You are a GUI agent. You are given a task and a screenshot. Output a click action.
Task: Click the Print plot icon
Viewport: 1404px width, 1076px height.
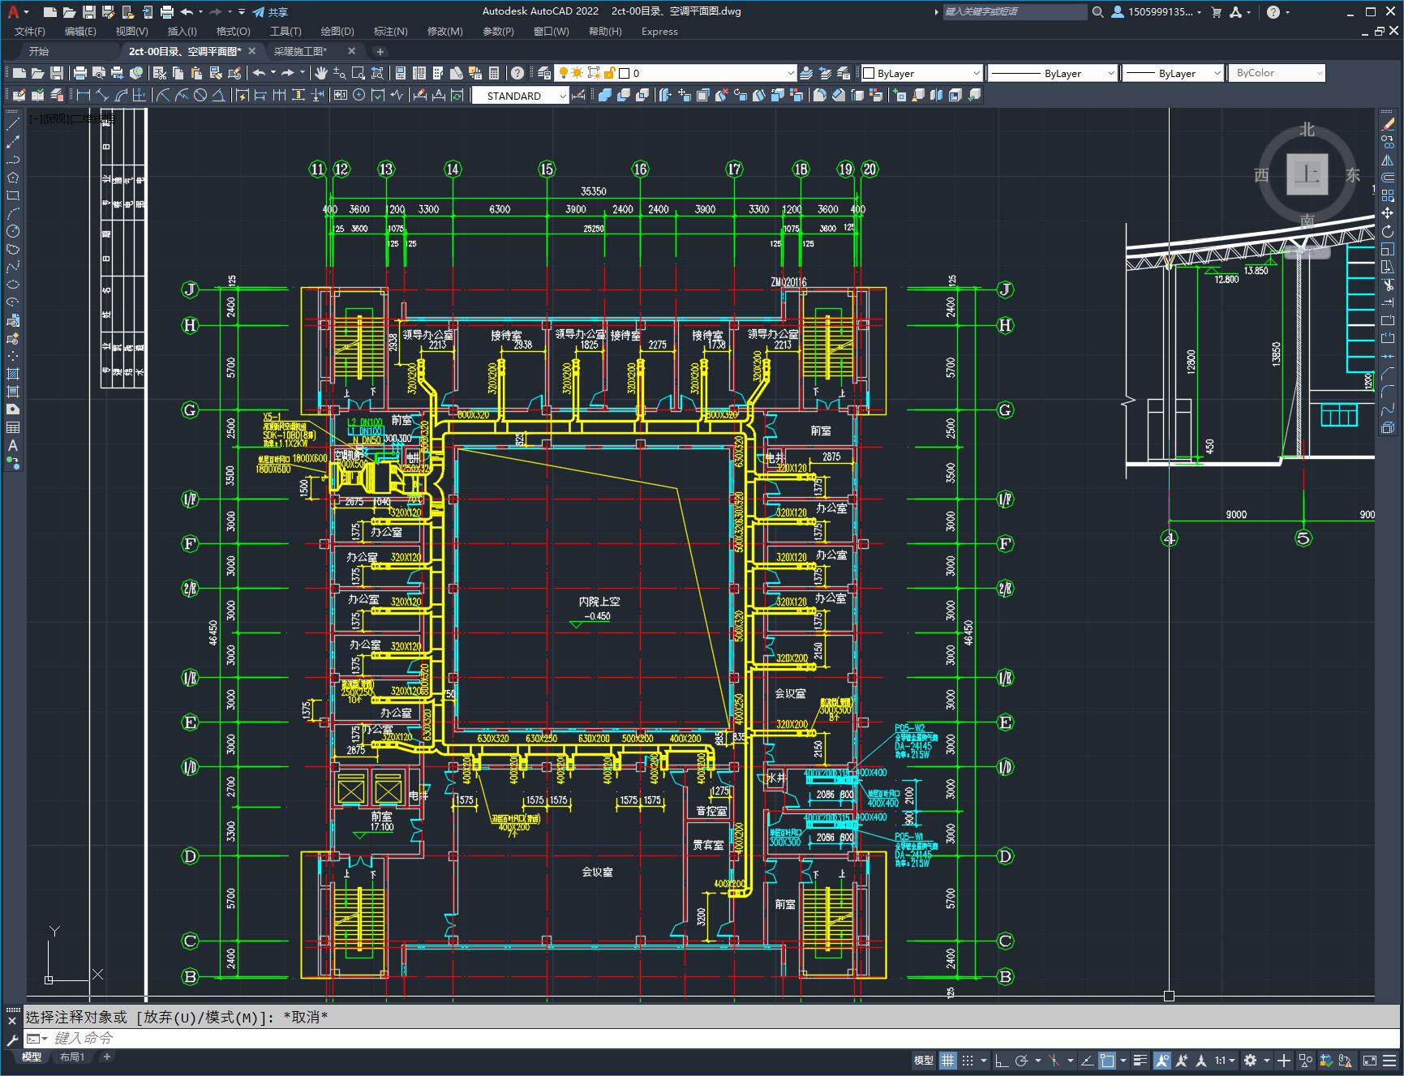pos(80,73)
